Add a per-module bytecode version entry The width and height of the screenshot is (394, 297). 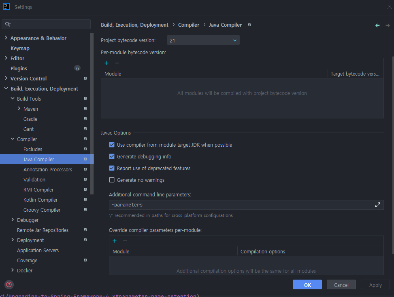106,63
